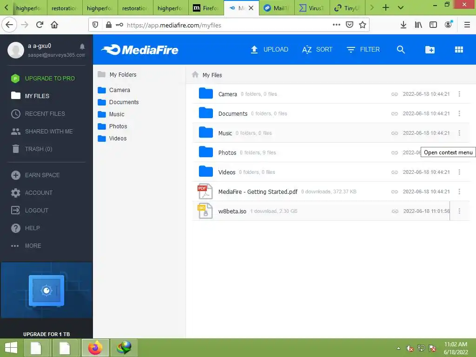Open context menu for Music folder
This screenshot has height=357, width=476.
[459, 133]
